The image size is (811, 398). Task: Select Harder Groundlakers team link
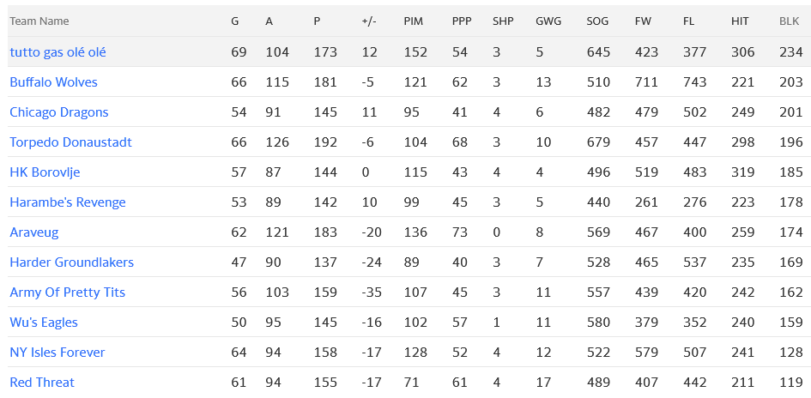[71, 262]
